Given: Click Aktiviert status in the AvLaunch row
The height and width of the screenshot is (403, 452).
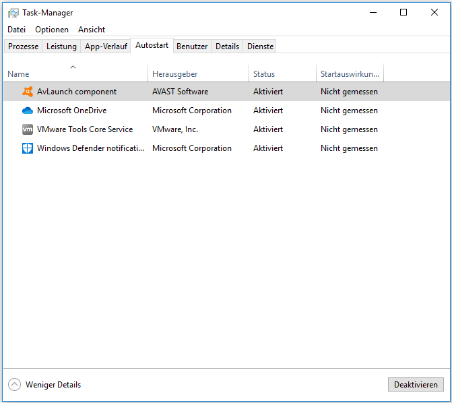Looking at the screenshot, I should click(x=268, y=92).
